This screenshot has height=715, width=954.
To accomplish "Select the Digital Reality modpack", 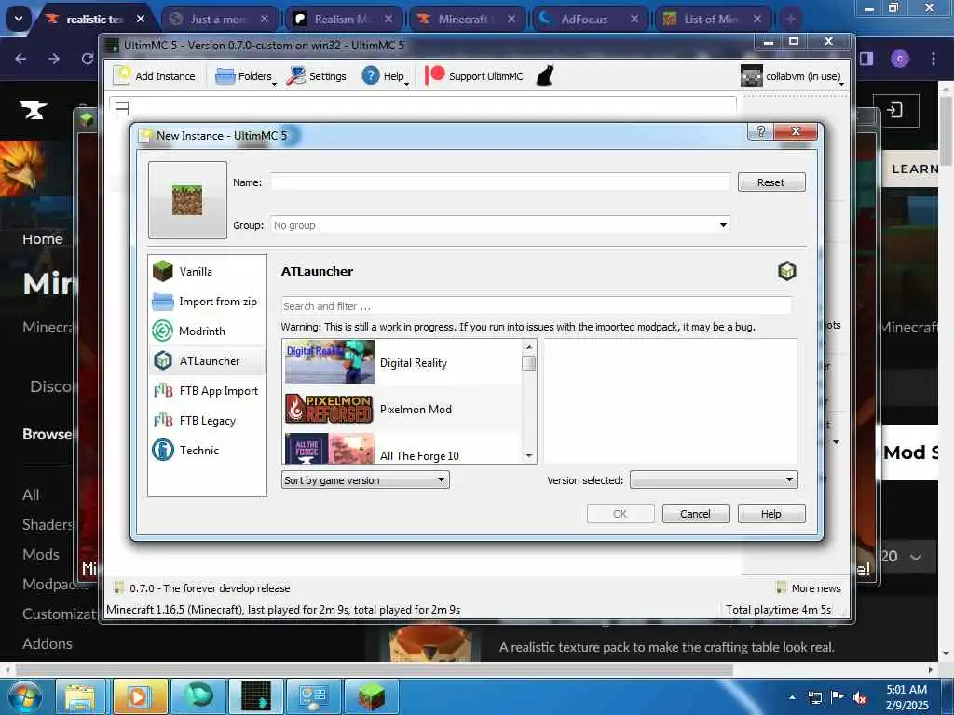I will point(402,362).
